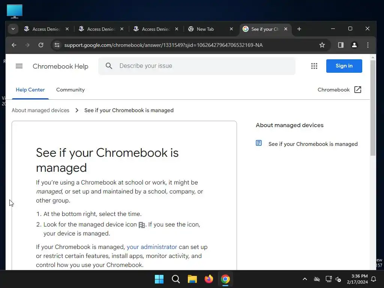Close the New Tab tab
The height and width of the screenshot is (288, 384).
pyautogui.click(x=231, y=29)
